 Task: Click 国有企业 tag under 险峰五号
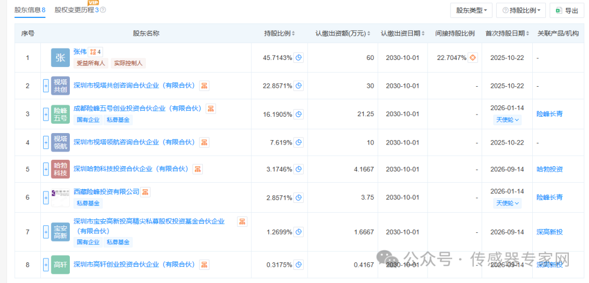coord(88,120)
